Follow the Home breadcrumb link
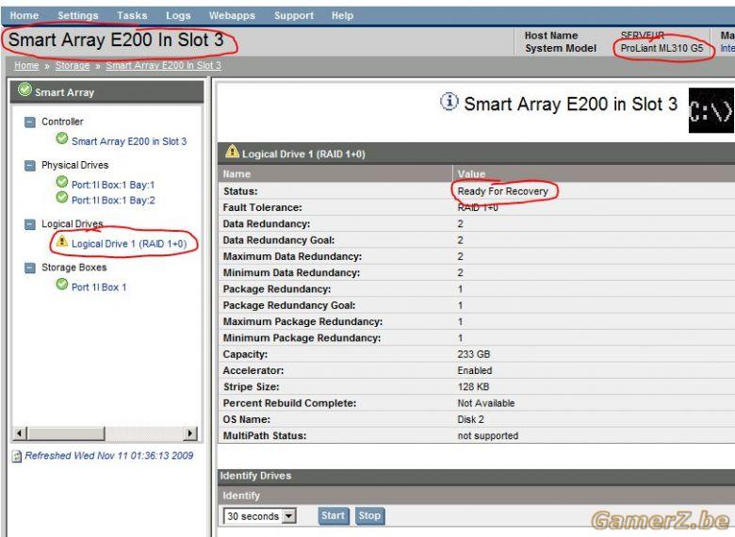This screenshot has width=735, height=537. point(26,66)
